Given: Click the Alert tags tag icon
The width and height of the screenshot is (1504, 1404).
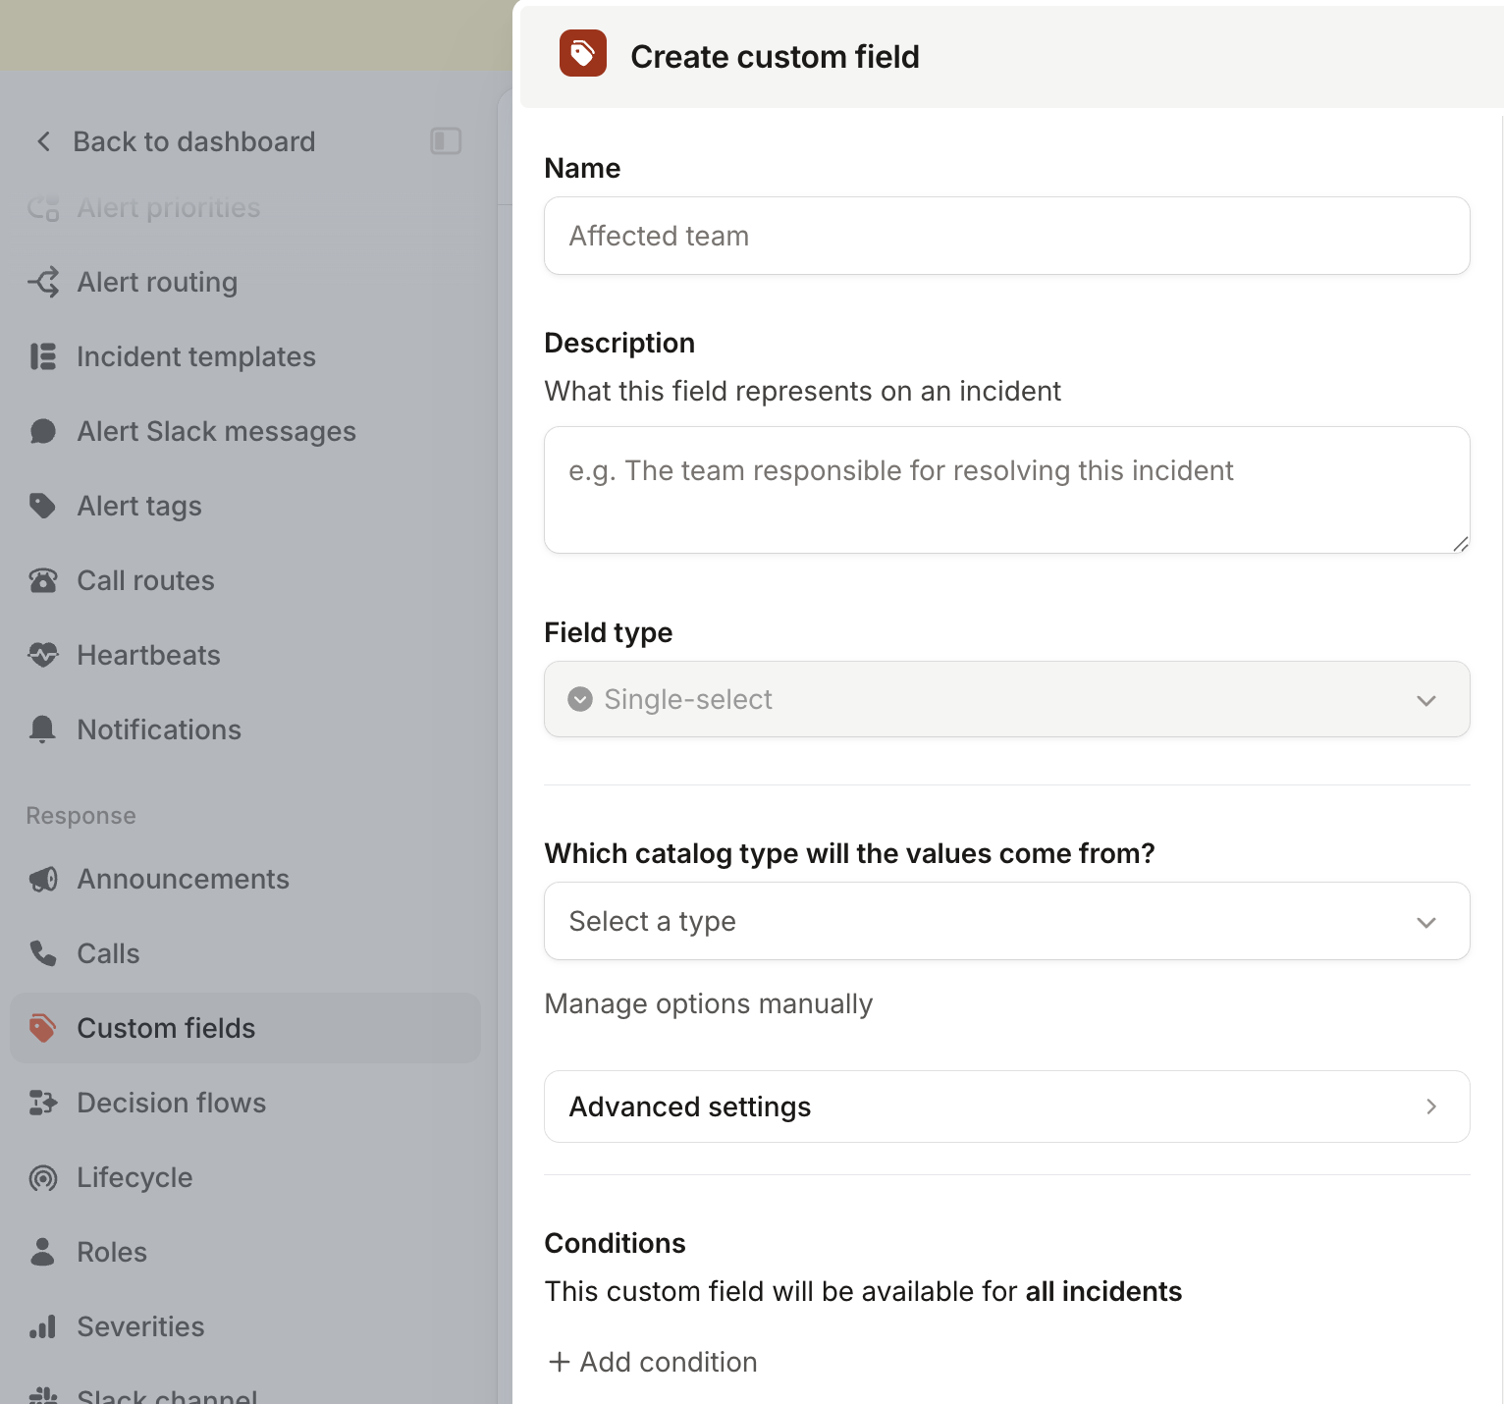Looking at the screenshot, I should click(43, 506).
